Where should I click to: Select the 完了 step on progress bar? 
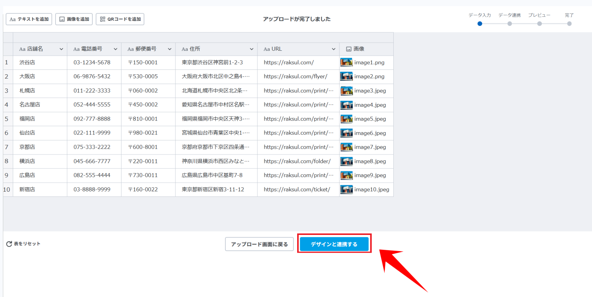(x=569, y=24)
